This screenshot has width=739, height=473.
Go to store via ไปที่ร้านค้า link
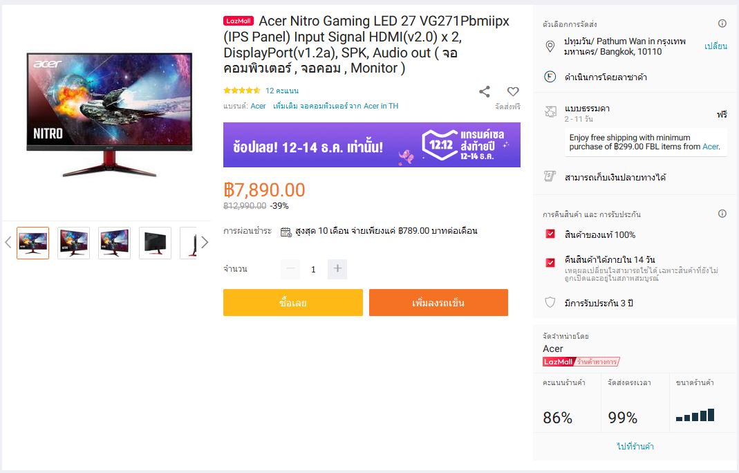[635, 446]
